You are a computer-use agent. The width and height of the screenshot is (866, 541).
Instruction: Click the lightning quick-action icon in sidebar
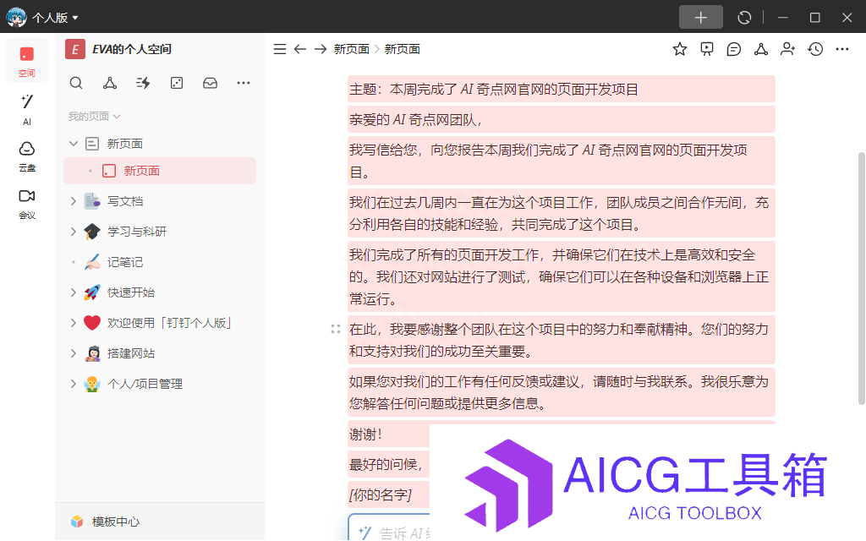click(x=143, y=83)
